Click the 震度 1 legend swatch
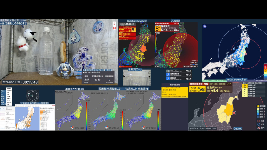 coord(258,117)
